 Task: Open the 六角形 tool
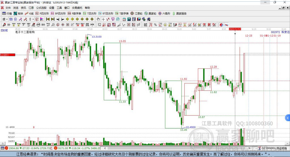164,14
